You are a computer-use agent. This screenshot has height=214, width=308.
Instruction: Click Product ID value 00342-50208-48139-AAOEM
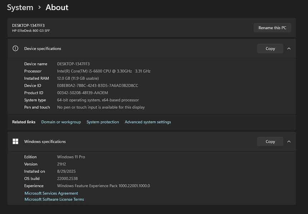[x=82, y=93]
